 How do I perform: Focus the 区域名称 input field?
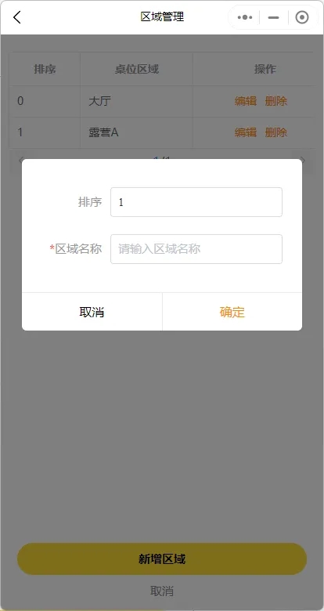click(196, 249)
